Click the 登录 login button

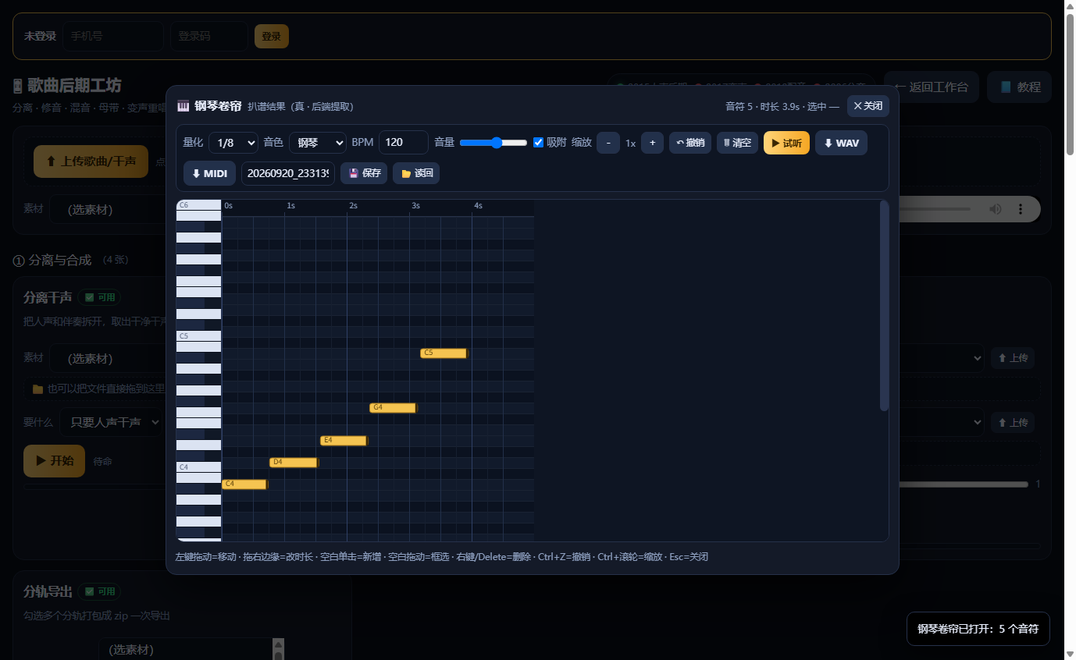pyautogui.click(x=272, y=36)
